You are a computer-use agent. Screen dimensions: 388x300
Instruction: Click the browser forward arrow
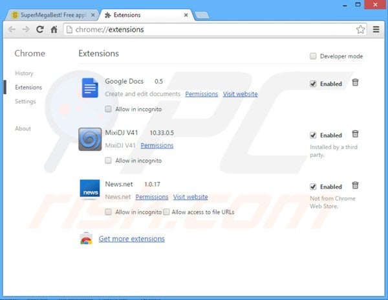[x=26, y=30]
